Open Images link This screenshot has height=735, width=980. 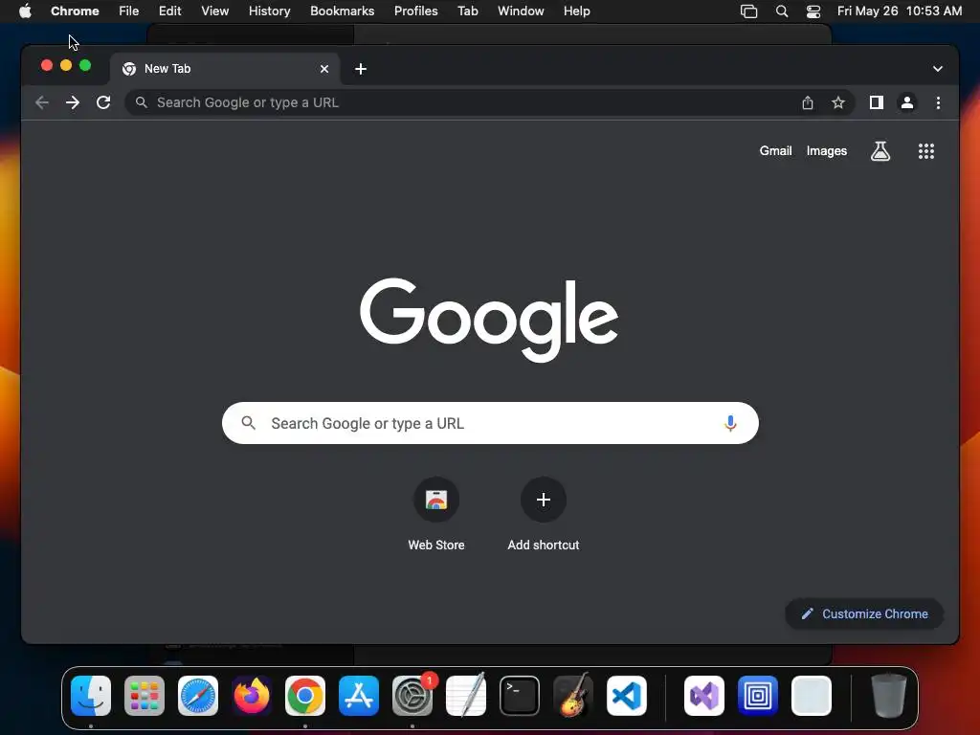pyautogui.click(x=826, y=150)
